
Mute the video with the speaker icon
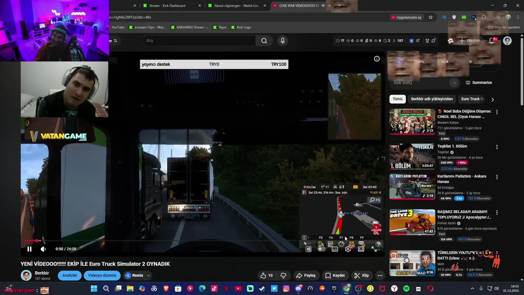(43, 249)
